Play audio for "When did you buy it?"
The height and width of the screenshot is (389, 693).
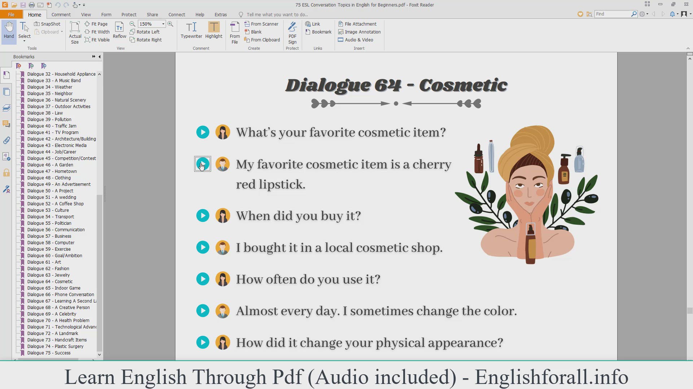(x=202, y=216)
